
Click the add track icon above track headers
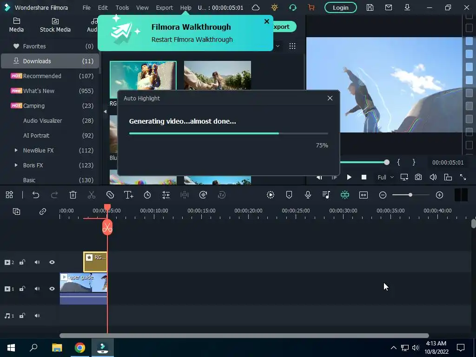[16, 212]
